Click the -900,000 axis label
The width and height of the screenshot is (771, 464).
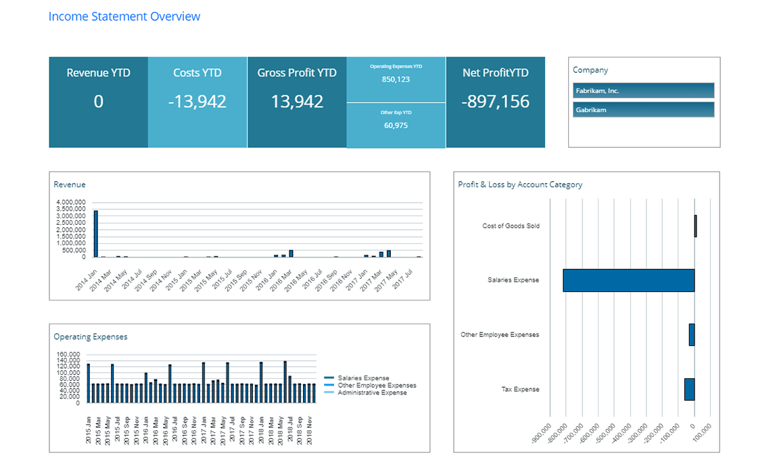pos(542,434)
